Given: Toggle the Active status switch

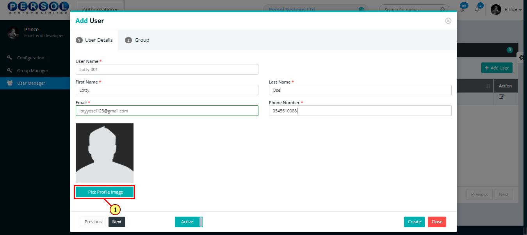Looking at the screenshot, I should [x=189, y=222].
